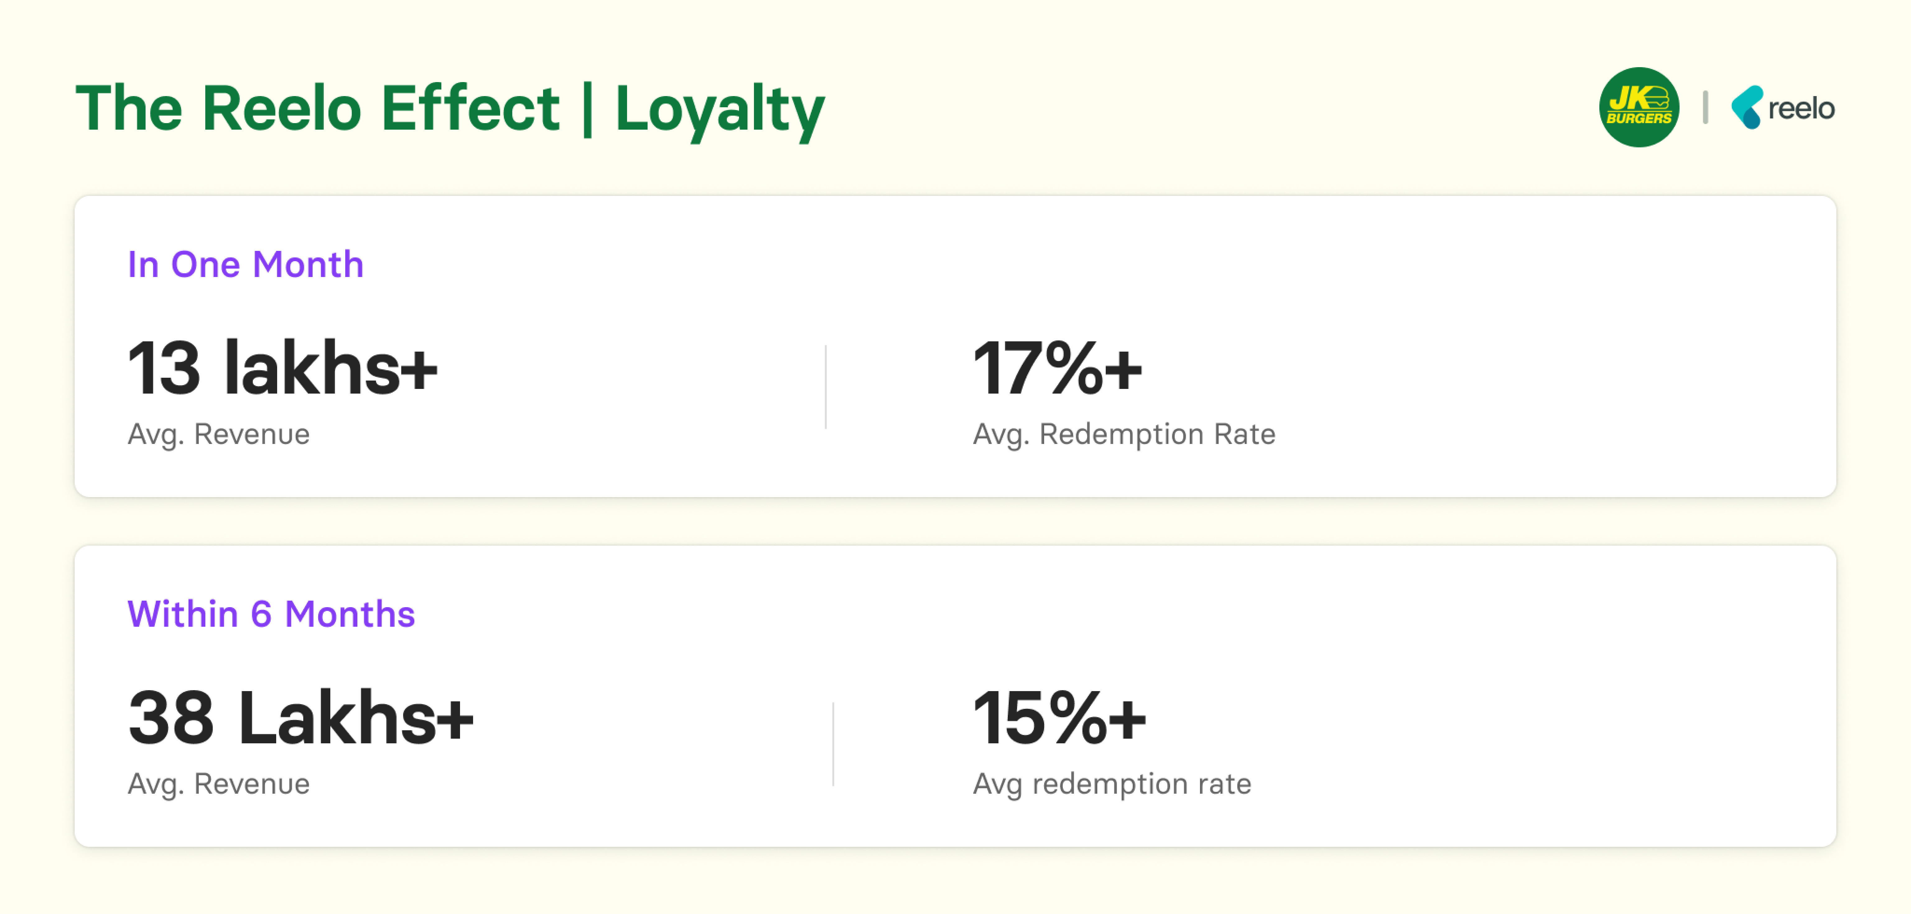This screenshot has width=1911, height=914.
Task: Click the 17%+ redemption figure
Action: 1057,368
